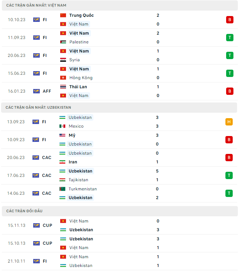Click the Palestine flag icon

(63, 42)
